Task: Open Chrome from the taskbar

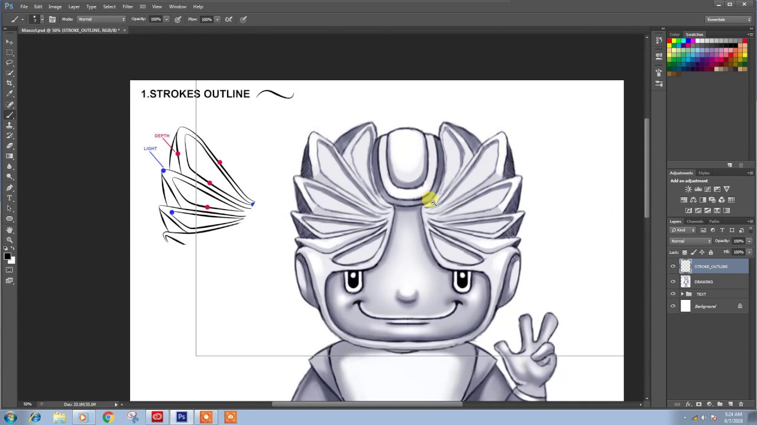Action: 108,417
